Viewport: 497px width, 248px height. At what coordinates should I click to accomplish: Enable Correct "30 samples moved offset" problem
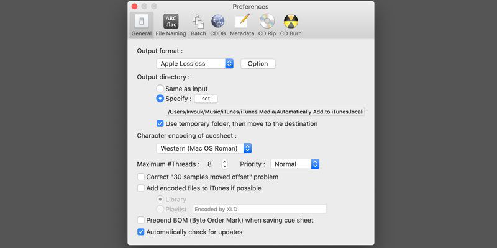pos(141,177)
